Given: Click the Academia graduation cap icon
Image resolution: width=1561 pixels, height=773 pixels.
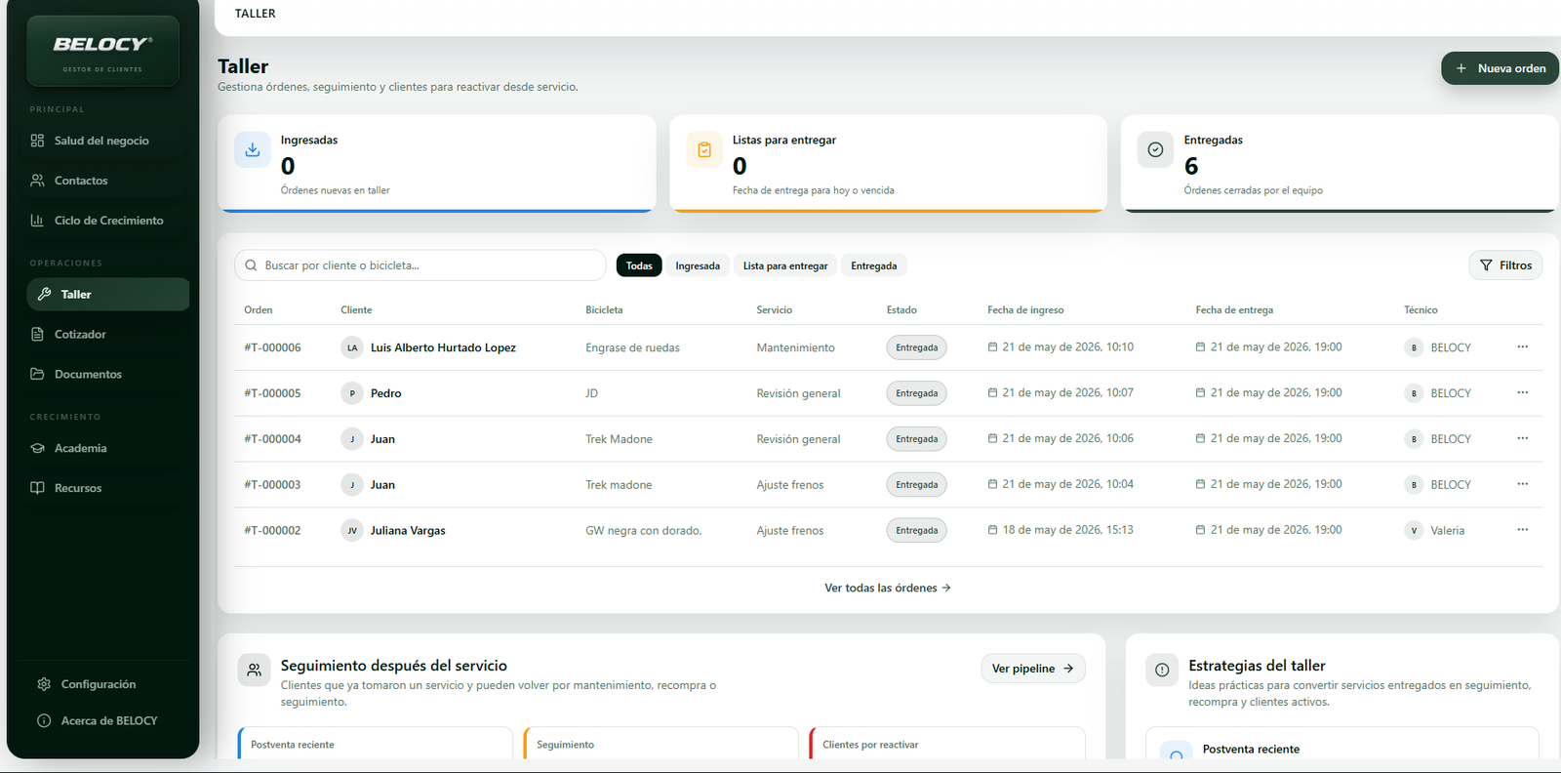Looking at the screenshot, I should [x=37, y=448].
